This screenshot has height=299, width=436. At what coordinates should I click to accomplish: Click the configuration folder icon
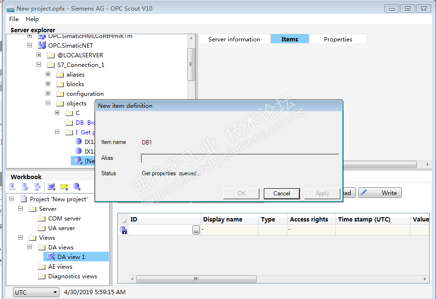point(60,94)
